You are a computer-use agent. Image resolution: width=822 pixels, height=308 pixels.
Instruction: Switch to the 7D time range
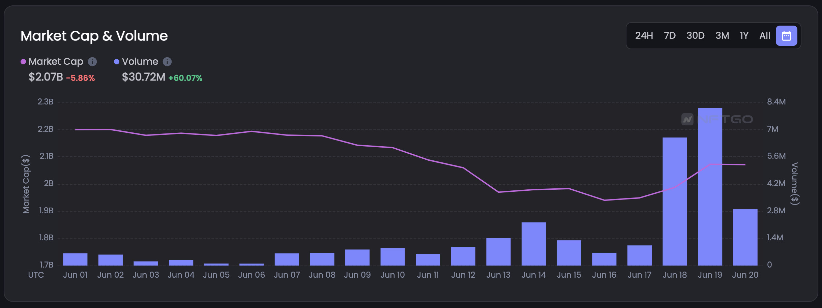670,36
